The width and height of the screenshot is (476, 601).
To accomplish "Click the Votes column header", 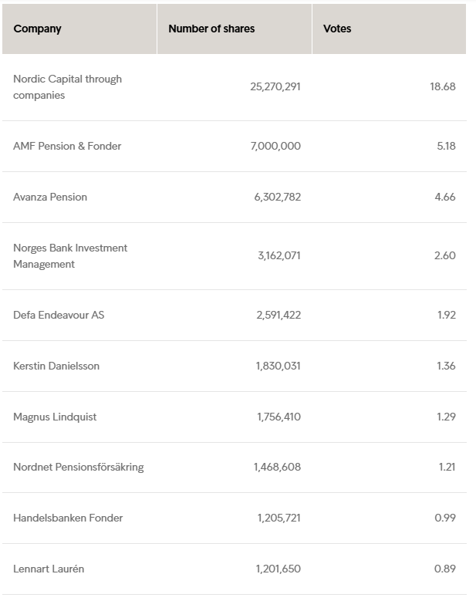I will point(337,29).
